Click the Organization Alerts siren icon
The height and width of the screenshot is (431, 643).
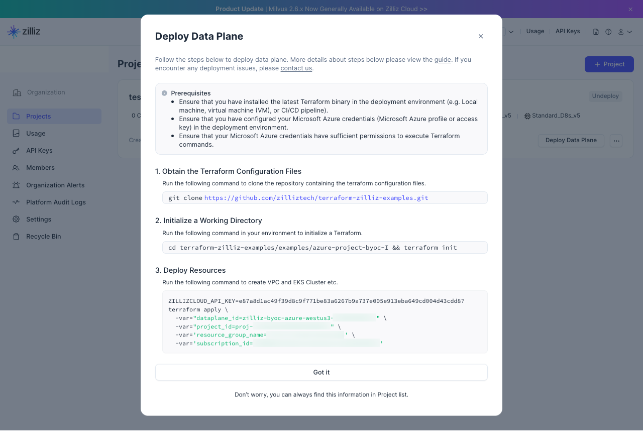tap(16, 185)
